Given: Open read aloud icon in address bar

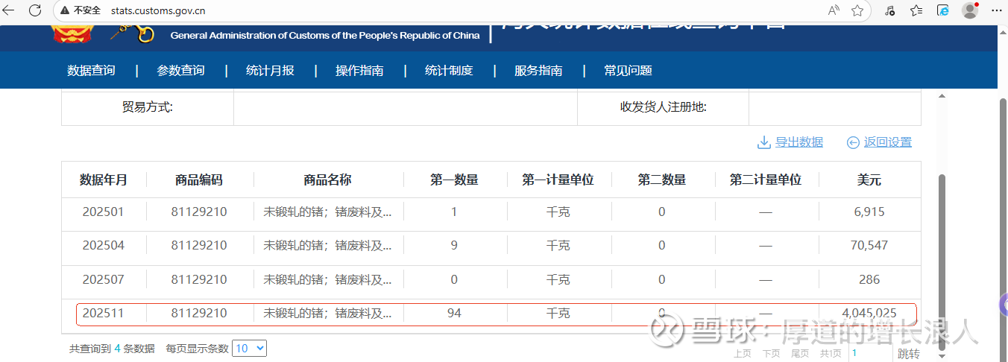Looking at the screenshot, I should click(x=834, y=10).
